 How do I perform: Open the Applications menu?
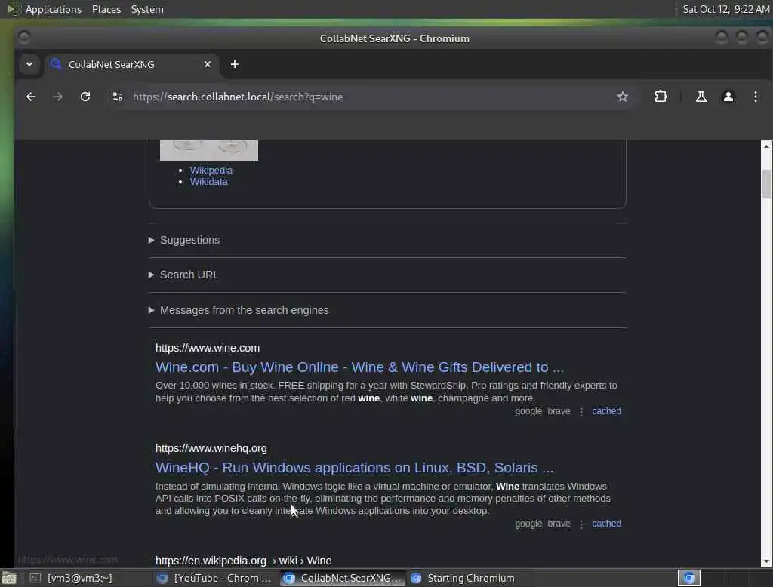pyautogui.click(x=54, y=9)
